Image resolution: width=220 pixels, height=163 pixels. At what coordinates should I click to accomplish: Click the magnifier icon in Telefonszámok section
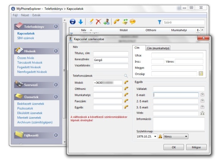coord(126,76)
